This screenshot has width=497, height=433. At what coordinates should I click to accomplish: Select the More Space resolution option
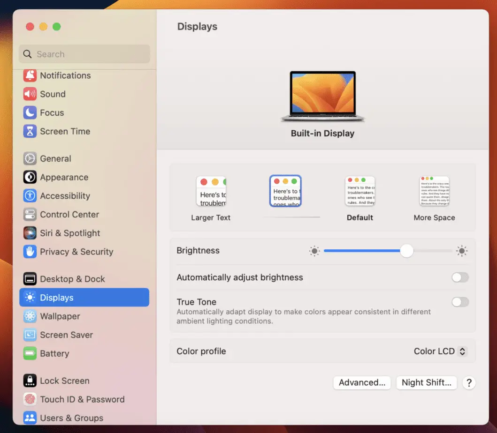click(x=434, y=191)
